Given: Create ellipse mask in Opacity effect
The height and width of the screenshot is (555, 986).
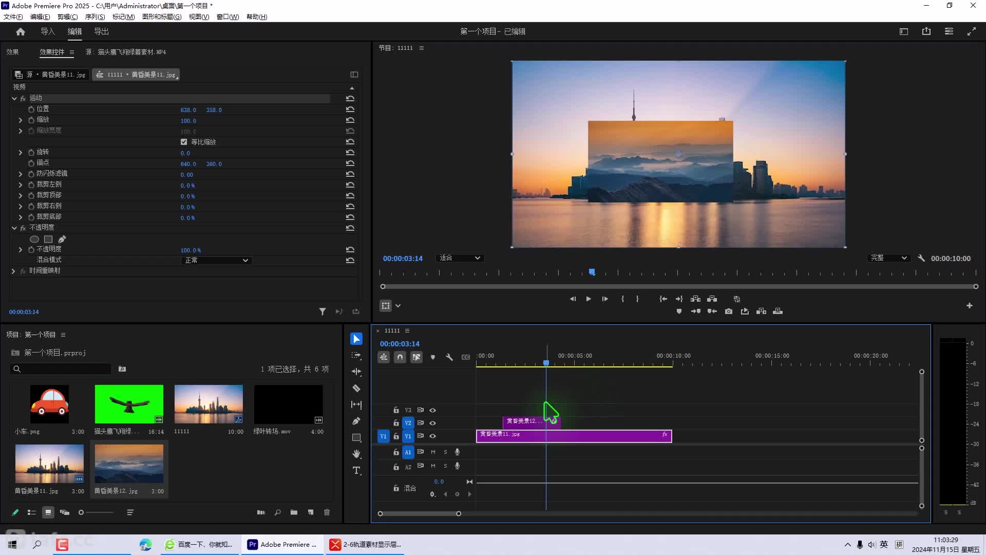Looking at the screenshot, I should point(34,239).
